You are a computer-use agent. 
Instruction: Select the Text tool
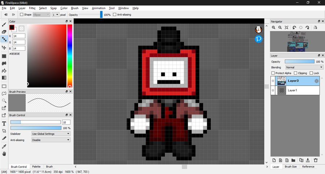(4, 124)
